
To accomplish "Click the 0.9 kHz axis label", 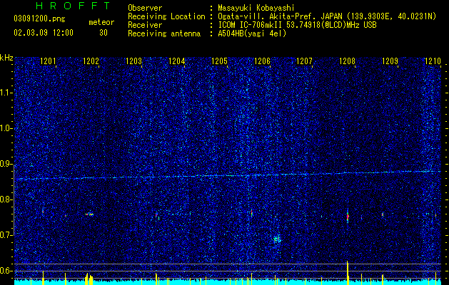I will [x=6, y=164].
